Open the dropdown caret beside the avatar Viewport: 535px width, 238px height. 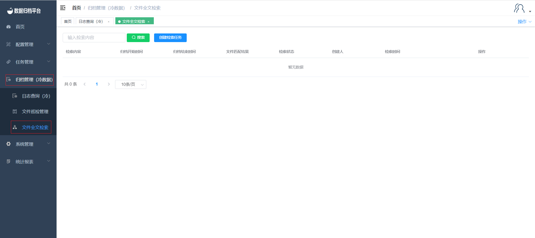(530, 12)
